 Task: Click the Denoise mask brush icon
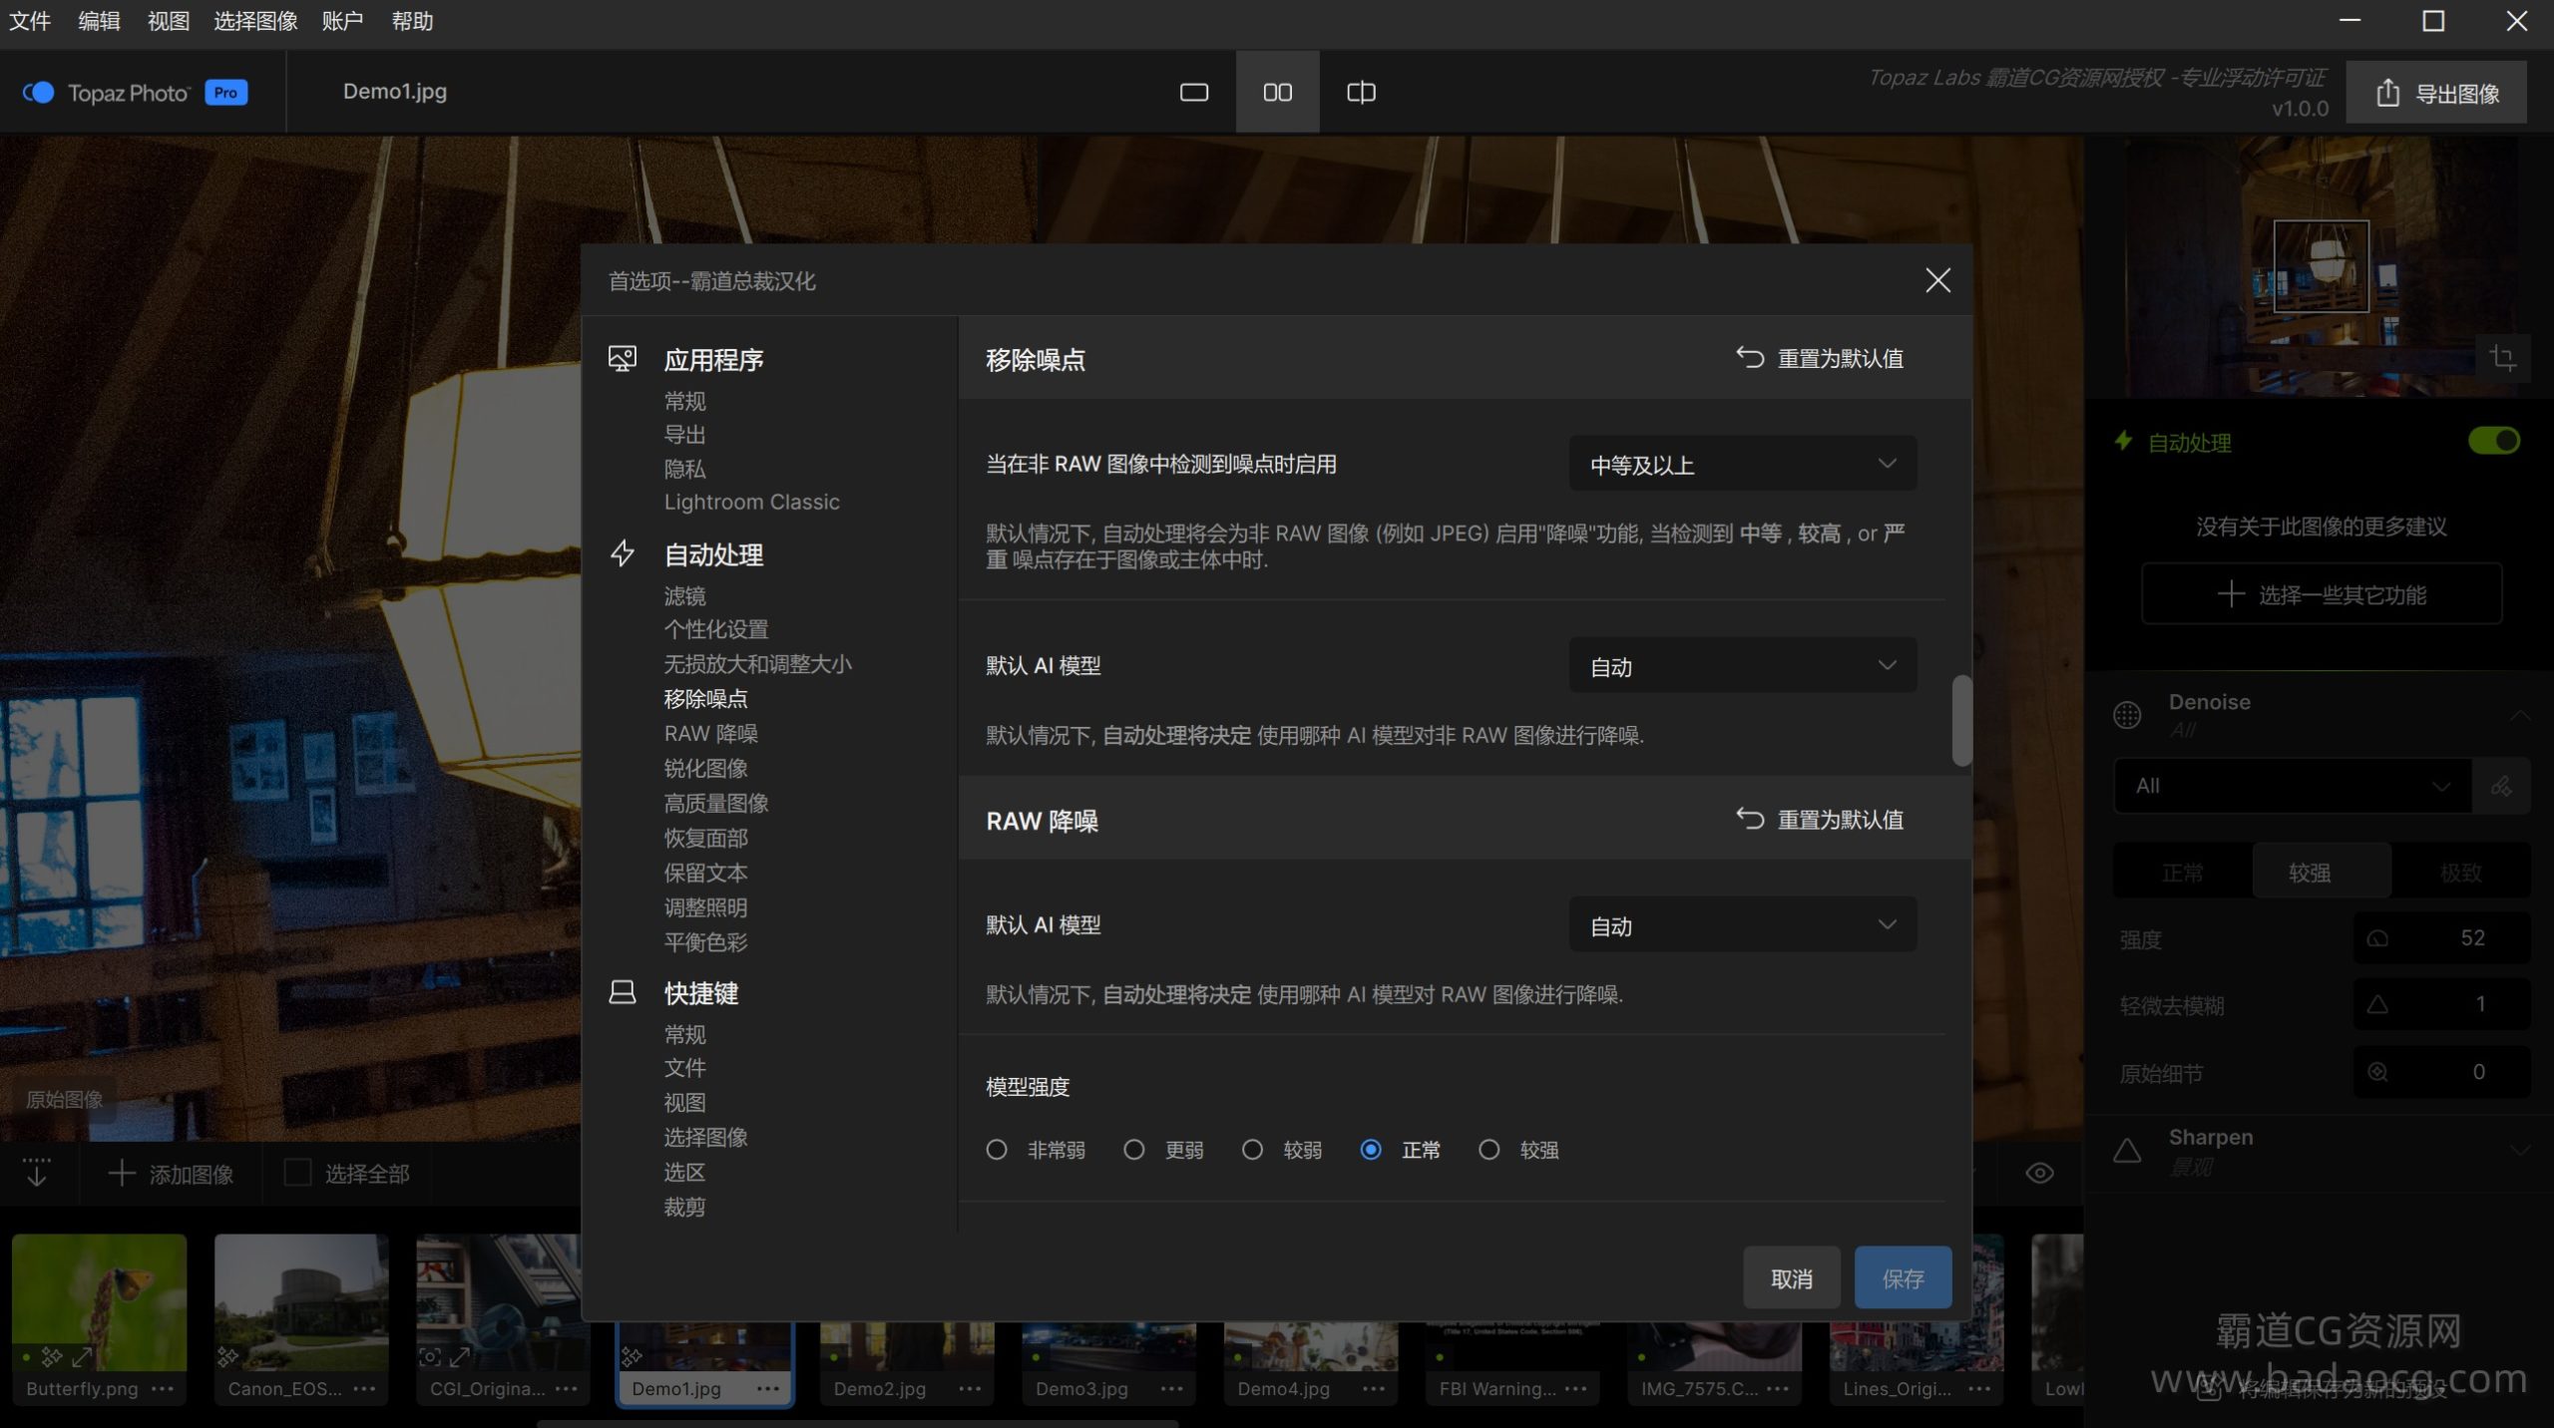(x=2501, y=787)
